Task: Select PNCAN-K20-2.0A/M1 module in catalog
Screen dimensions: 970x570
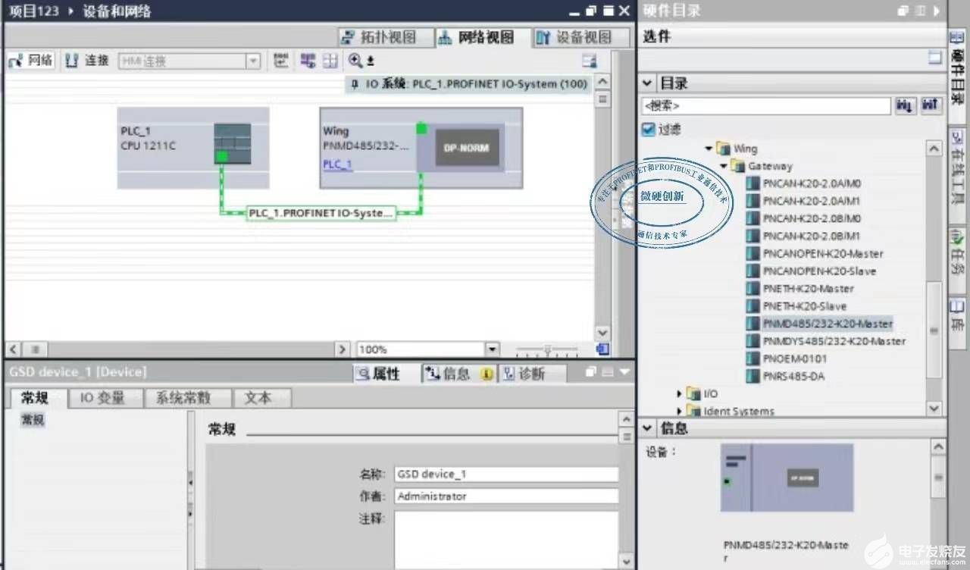Action: pos(803,201)
